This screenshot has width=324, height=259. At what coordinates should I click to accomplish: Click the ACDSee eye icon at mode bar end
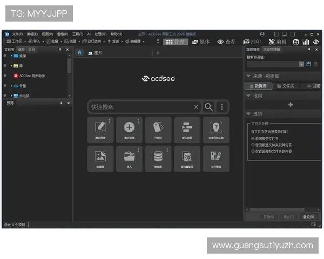coord(316,42)
